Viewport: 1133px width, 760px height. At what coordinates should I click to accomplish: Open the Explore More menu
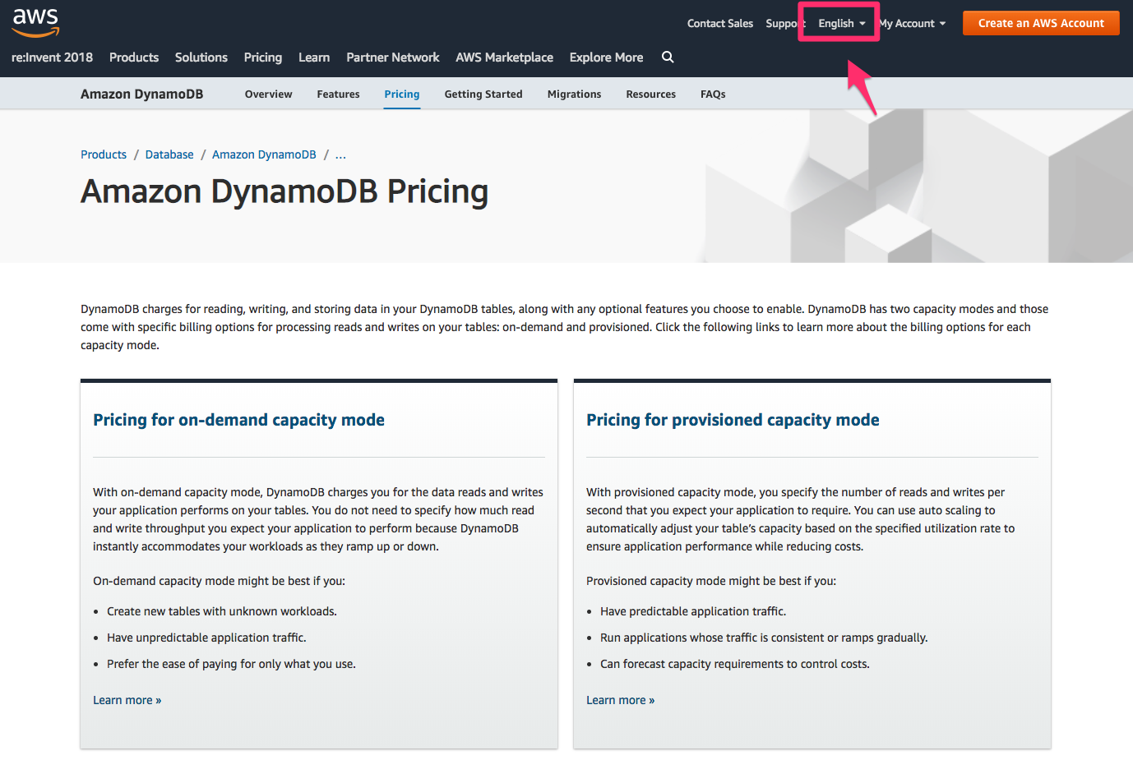pyautogui.click(x=606, y=58)
